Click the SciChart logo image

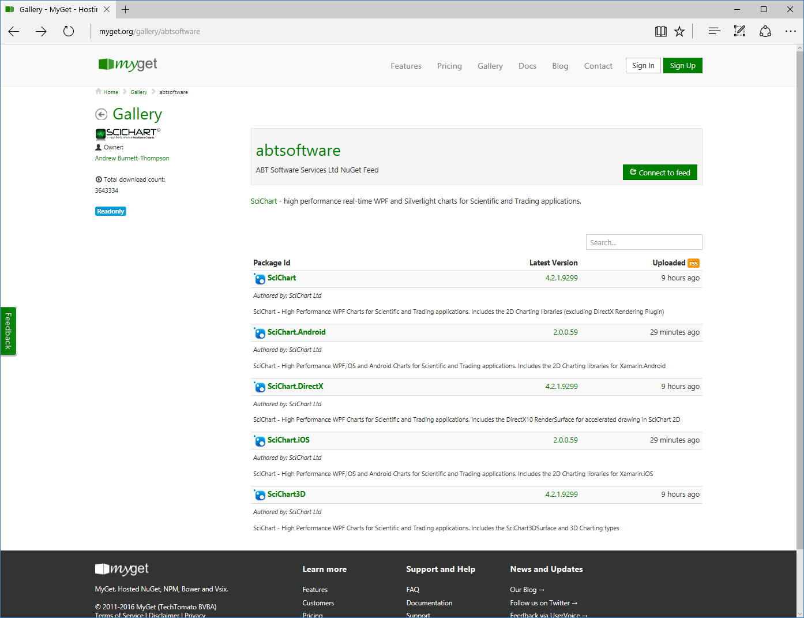click(x=128, y=133)
